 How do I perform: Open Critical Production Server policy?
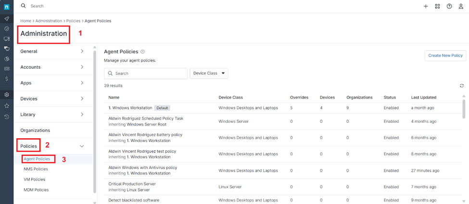pyautogui.click(x=132, y=184)
